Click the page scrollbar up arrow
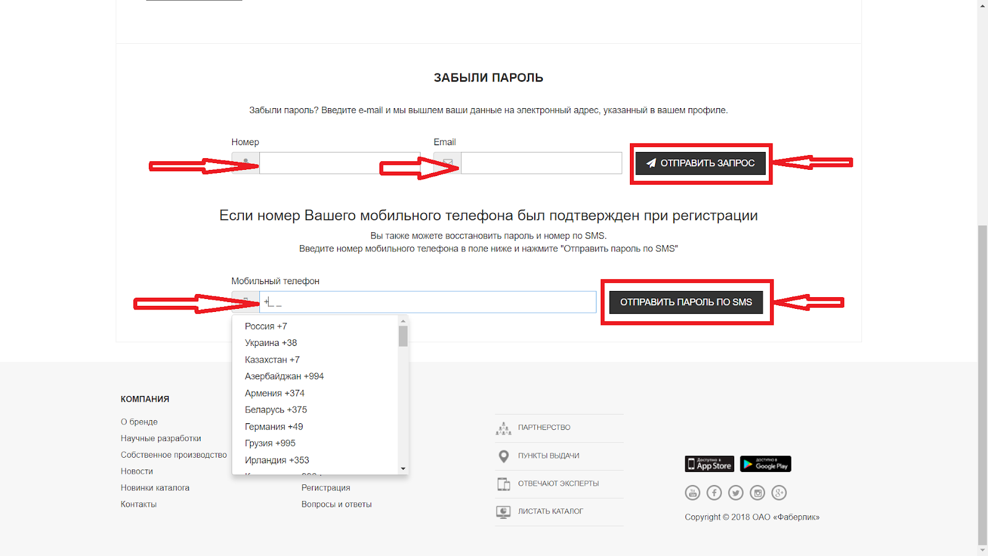The width and height of the screenshot is (988, 556). (x=982, y=5)
